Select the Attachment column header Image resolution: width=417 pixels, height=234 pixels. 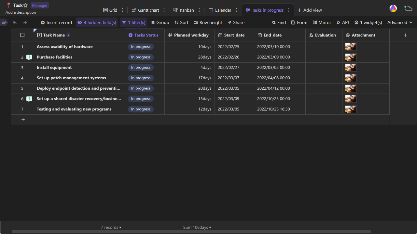(366, 35)
